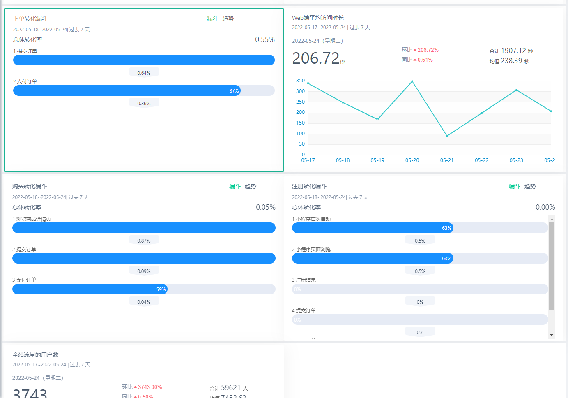Open the 全站流量的用户数 card title
This screenshot has height=398, width=568.
[35, 355]
